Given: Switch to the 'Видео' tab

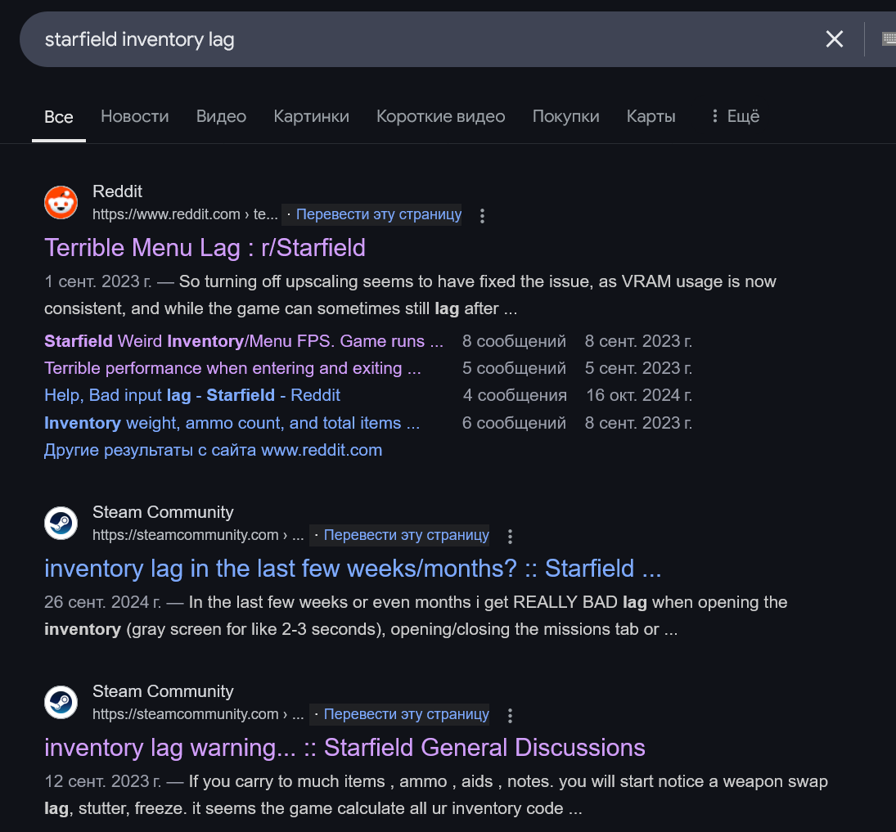Looking at the screenshot, I should 221,116.
